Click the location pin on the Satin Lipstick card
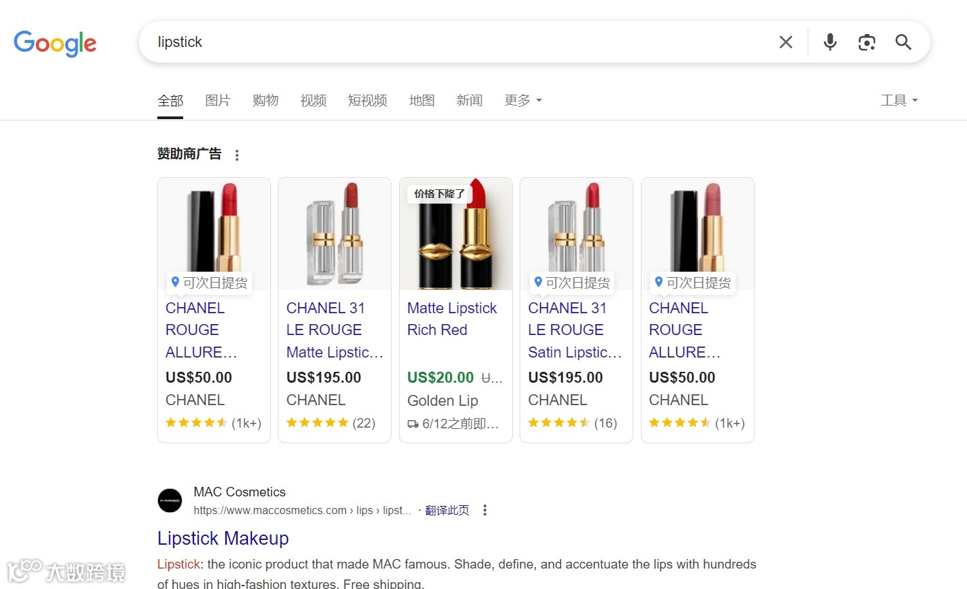The image size is (967, 589). coord(538,282)
